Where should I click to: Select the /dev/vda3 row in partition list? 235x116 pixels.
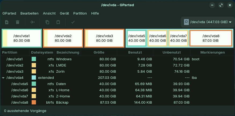[x=117, y=72]
